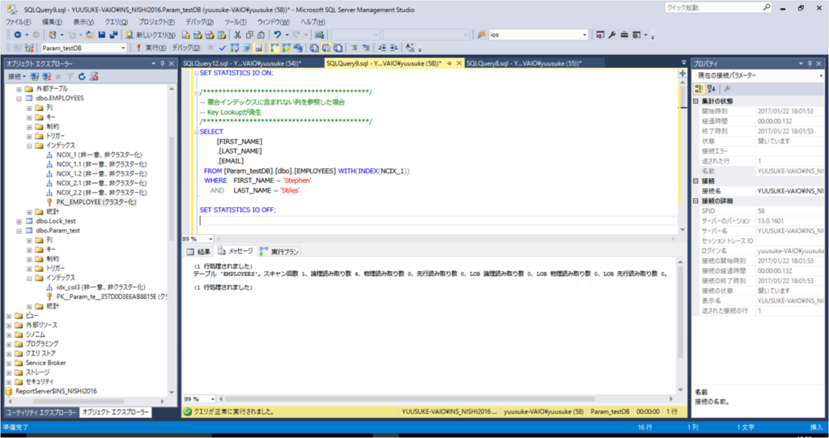Open the upper editor zoom 89 % dropdown
Screen dimensions: 829x438
click(x=210, y=239)
